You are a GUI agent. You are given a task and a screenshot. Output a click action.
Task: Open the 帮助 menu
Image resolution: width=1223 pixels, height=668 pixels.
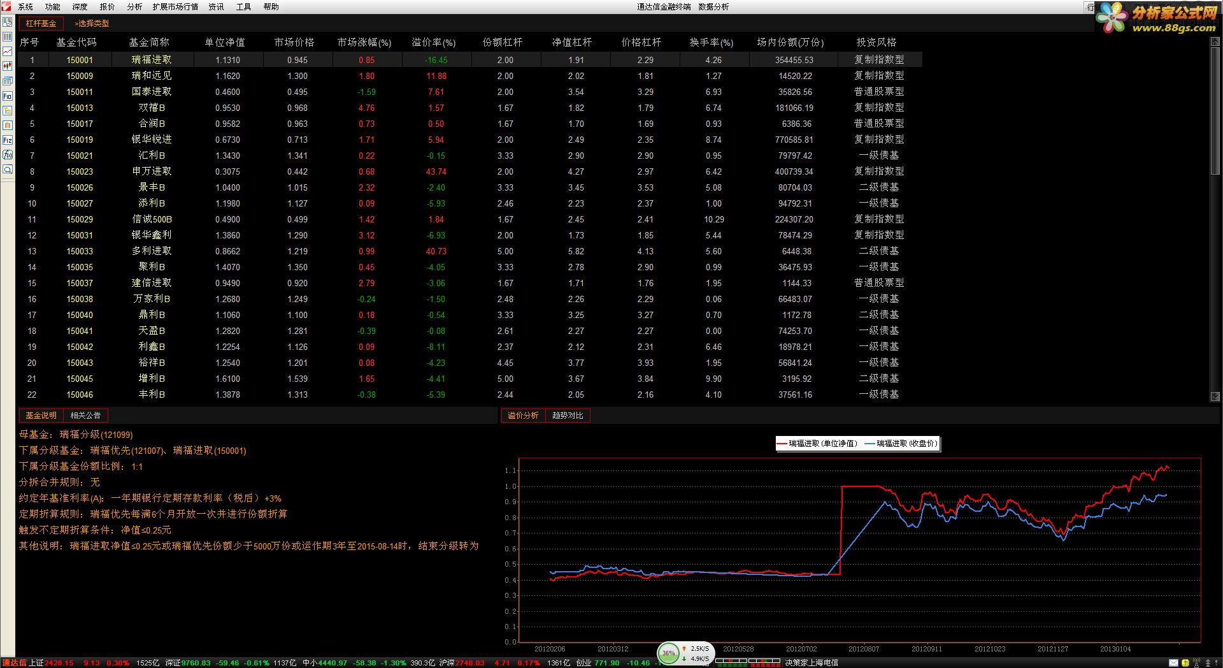tap(271, 7)
